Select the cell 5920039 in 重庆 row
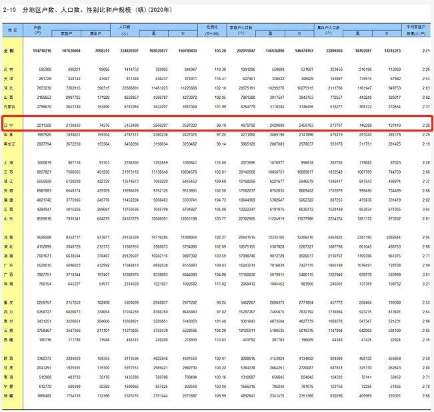The image size is (434, 412). [x=131, y=302]
